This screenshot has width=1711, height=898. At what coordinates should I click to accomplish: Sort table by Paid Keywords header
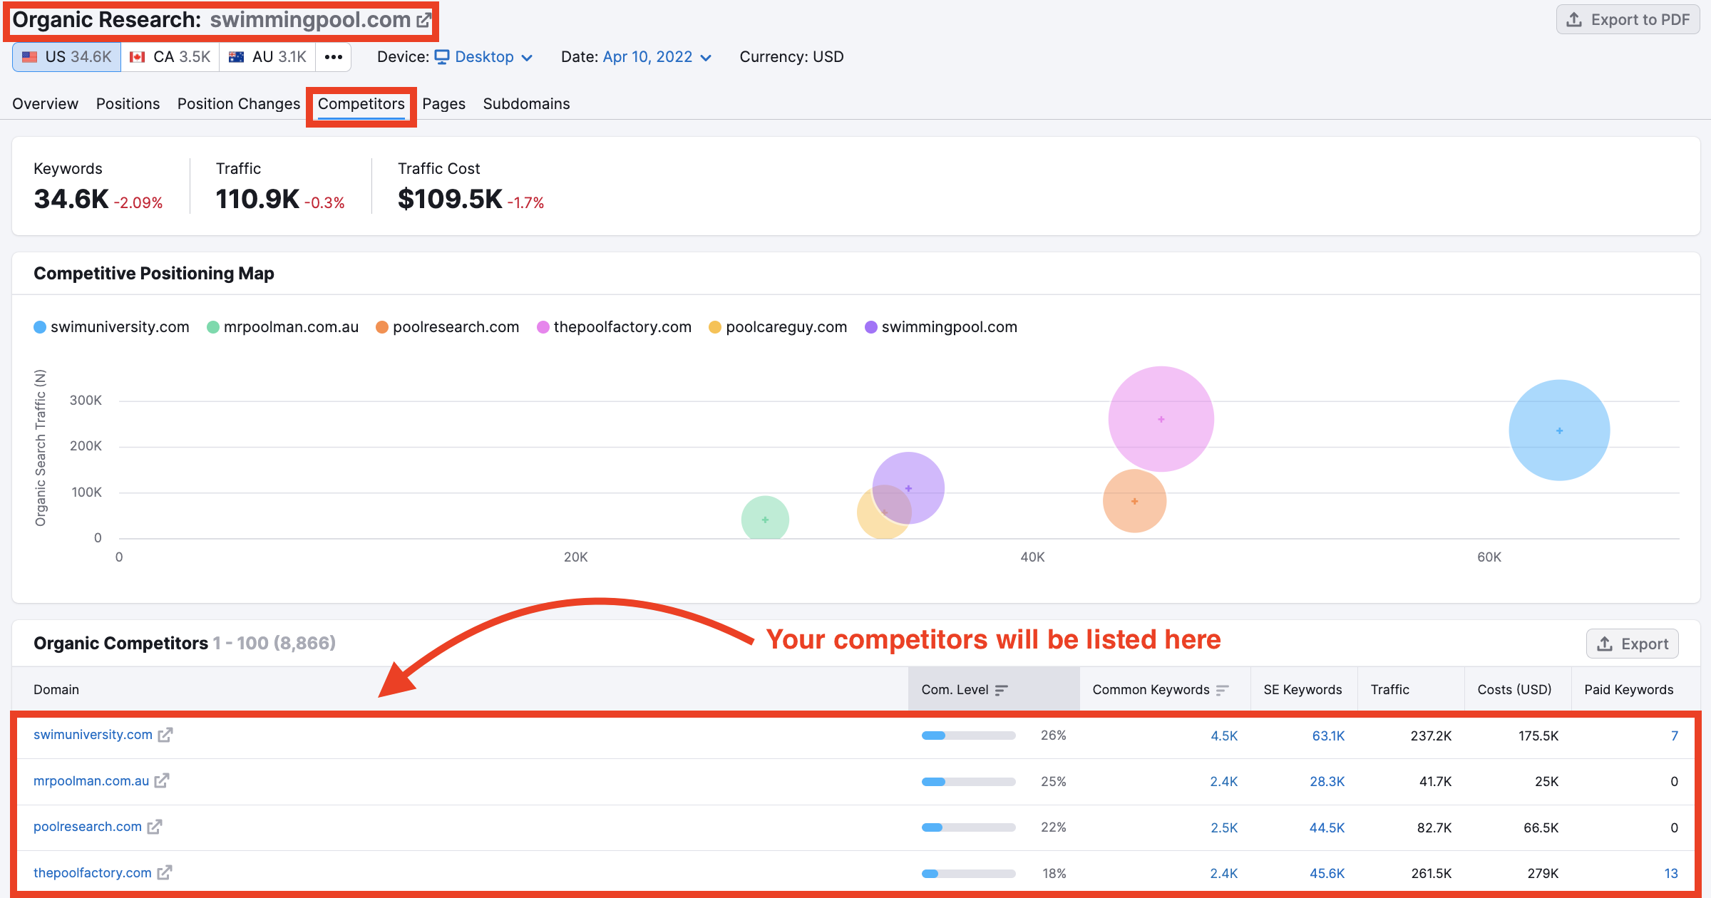1628,690
